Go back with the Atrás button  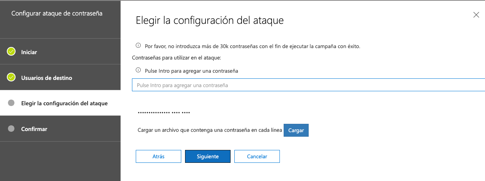[159, 156]
